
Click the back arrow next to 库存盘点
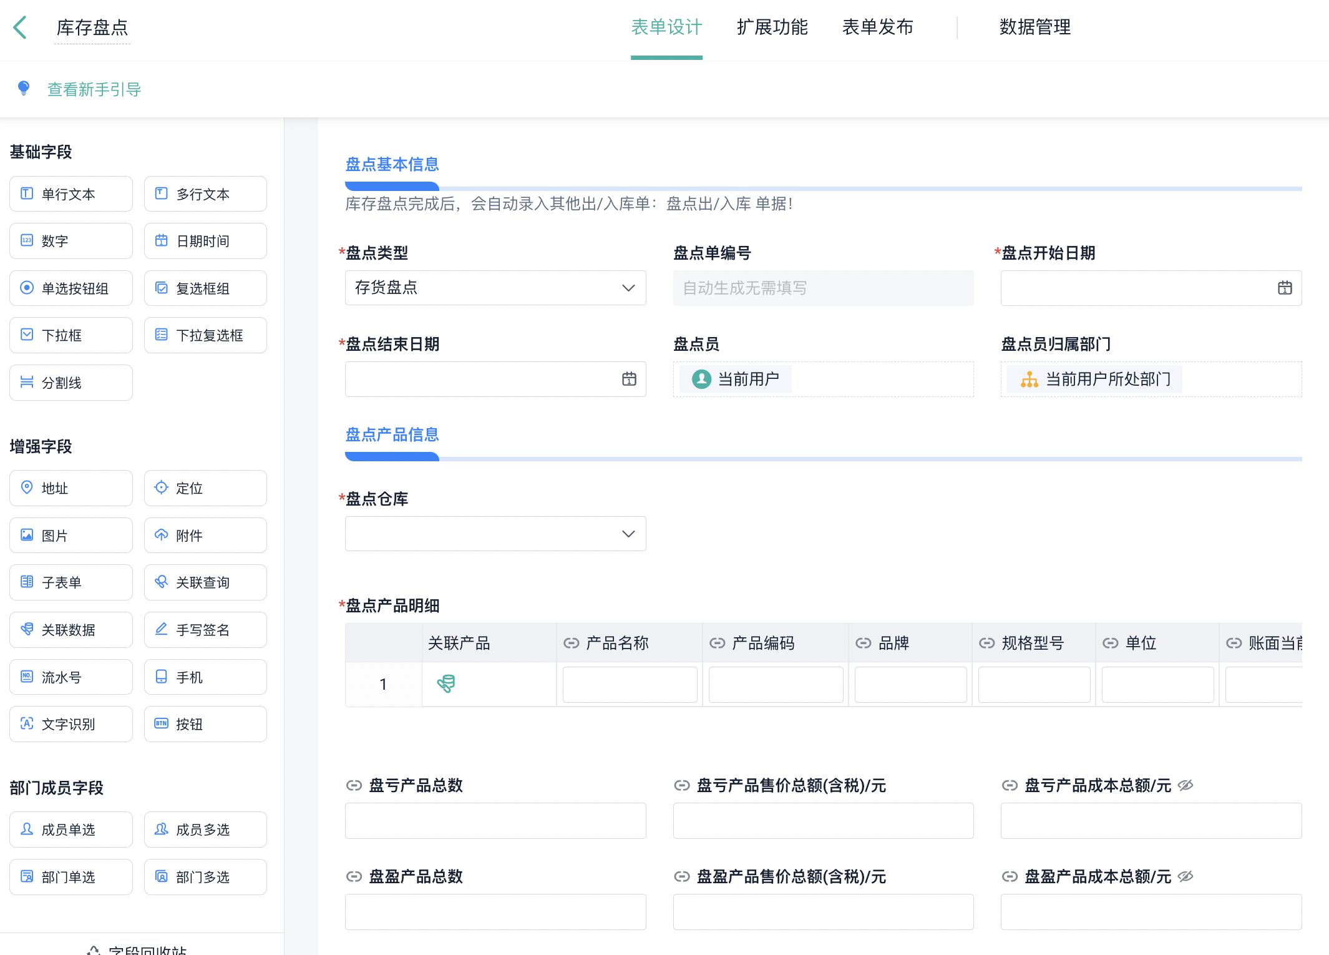(x=21, y=27)
